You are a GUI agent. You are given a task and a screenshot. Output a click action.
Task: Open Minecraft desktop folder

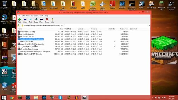[24, 5]
